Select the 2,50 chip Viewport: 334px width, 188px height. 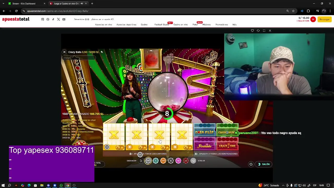coord(163,161)
